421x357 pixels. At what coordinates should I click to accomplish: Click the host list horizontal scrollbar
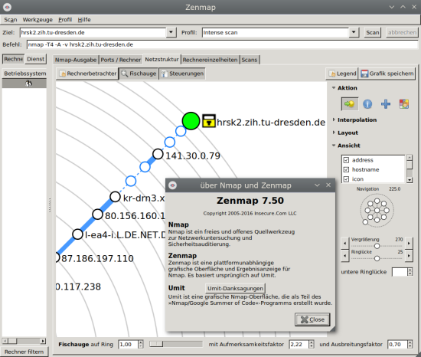click(24, 341)
